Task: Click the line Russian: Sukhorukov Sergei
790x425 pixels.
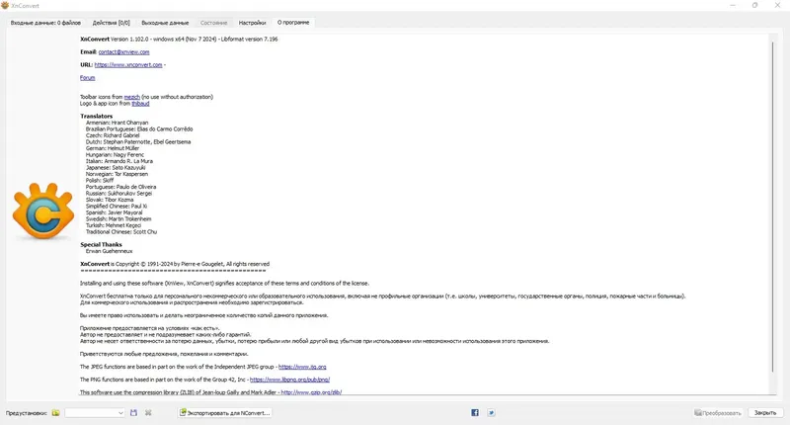Action: (x=118, y=193)
